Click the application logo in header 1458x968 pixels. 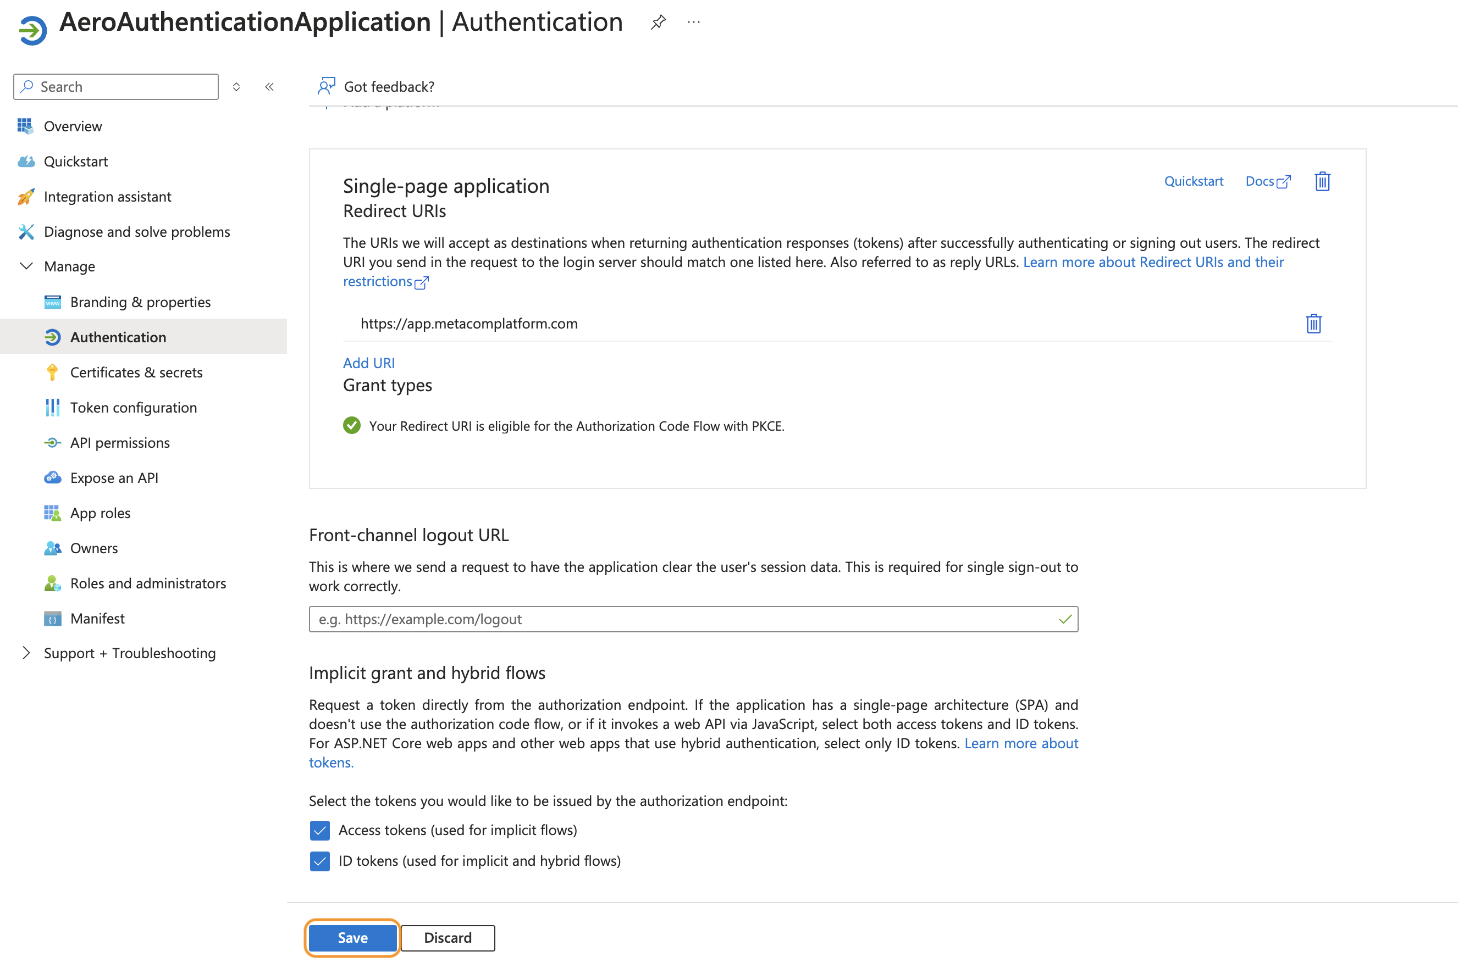pyautogui.click(x=32, y=30)
